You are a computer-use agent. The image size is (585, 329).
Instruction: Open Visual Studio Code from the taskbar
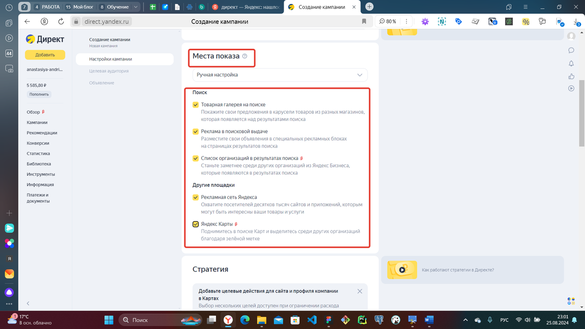312,320
